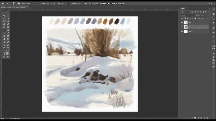Filter layers by adjustment layers icon
The width and height of the screenshot is (216, 121).
click(195, 12)
